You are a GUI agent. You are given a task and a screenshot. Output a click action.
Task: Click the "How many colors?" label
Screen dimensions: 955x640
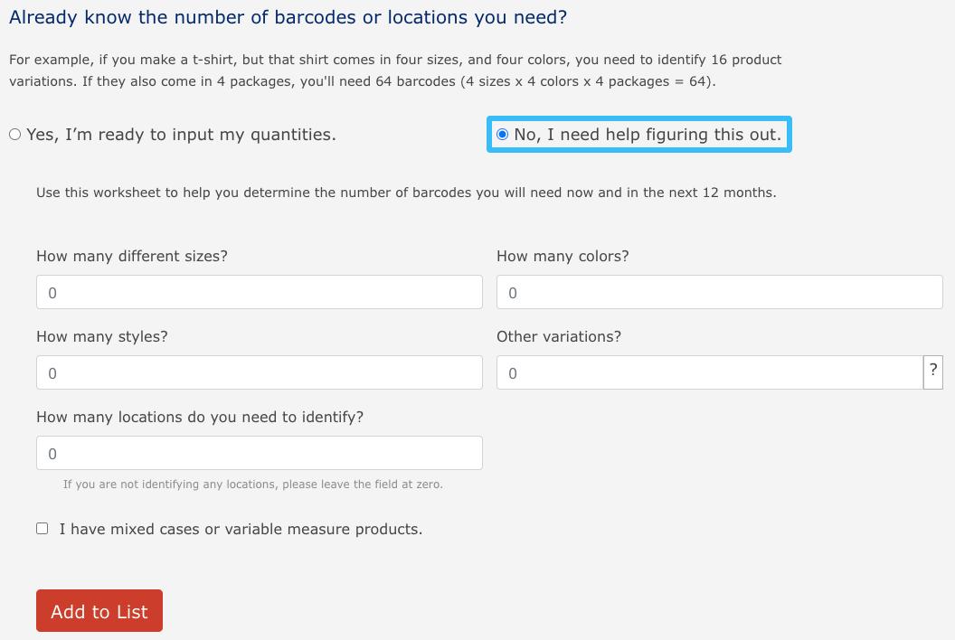coord(563,256)
